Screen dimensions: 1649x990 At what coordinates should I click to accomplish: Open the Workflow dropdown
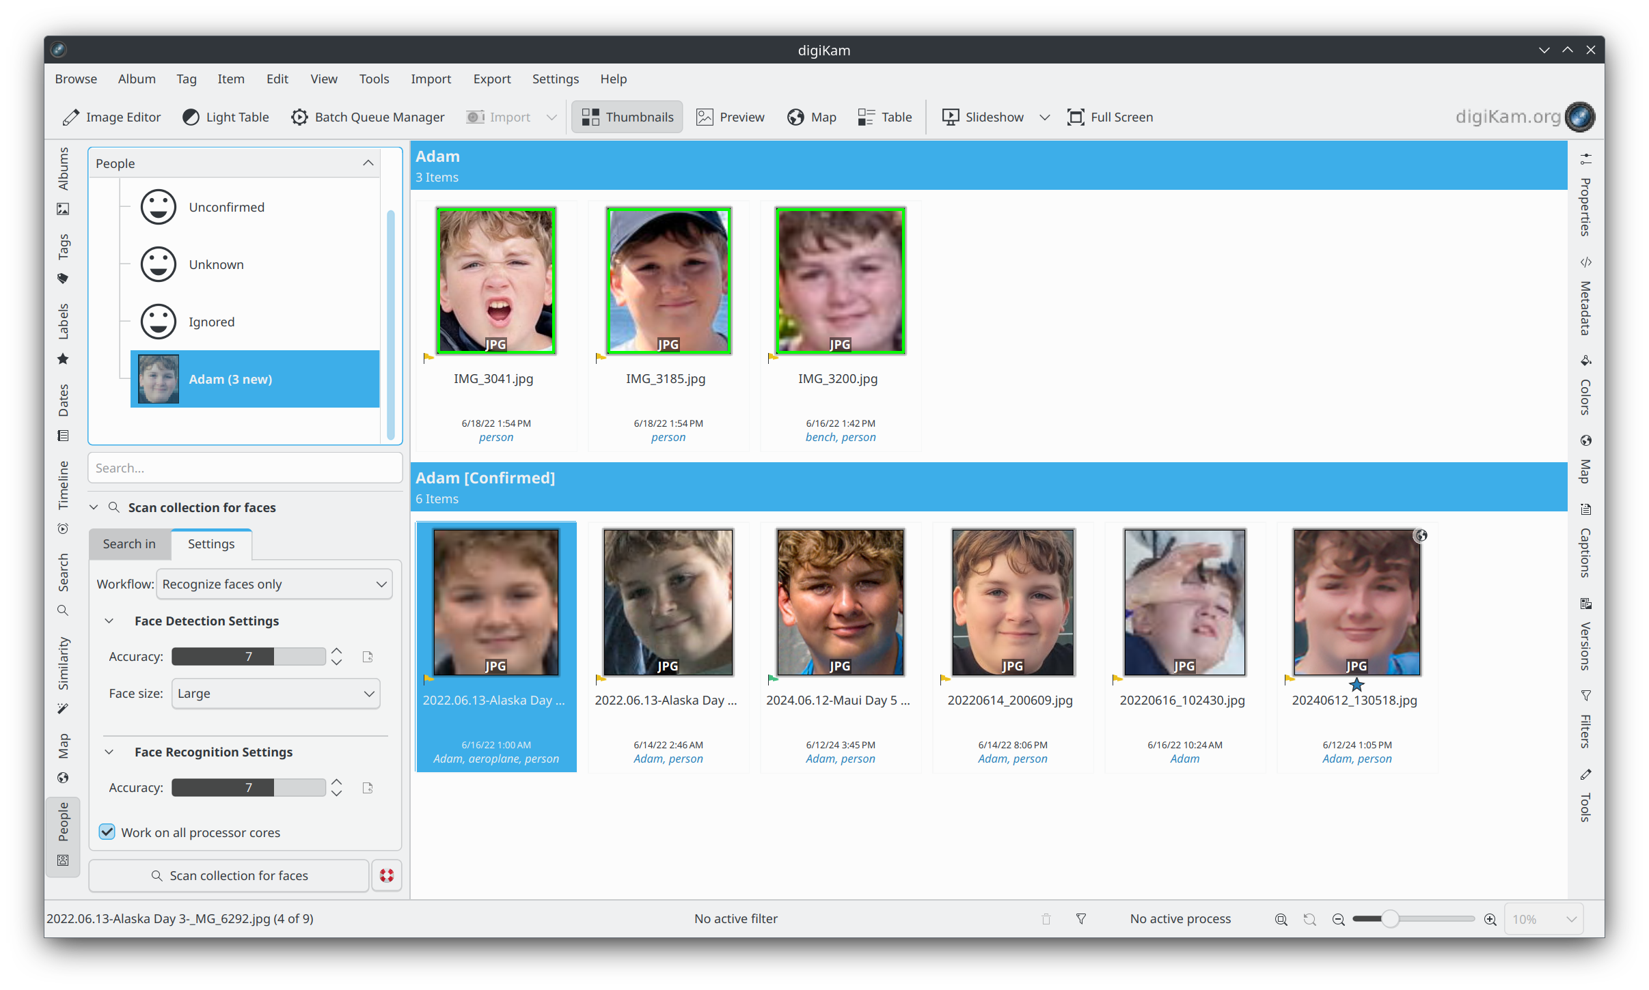(x=274, y=584)
